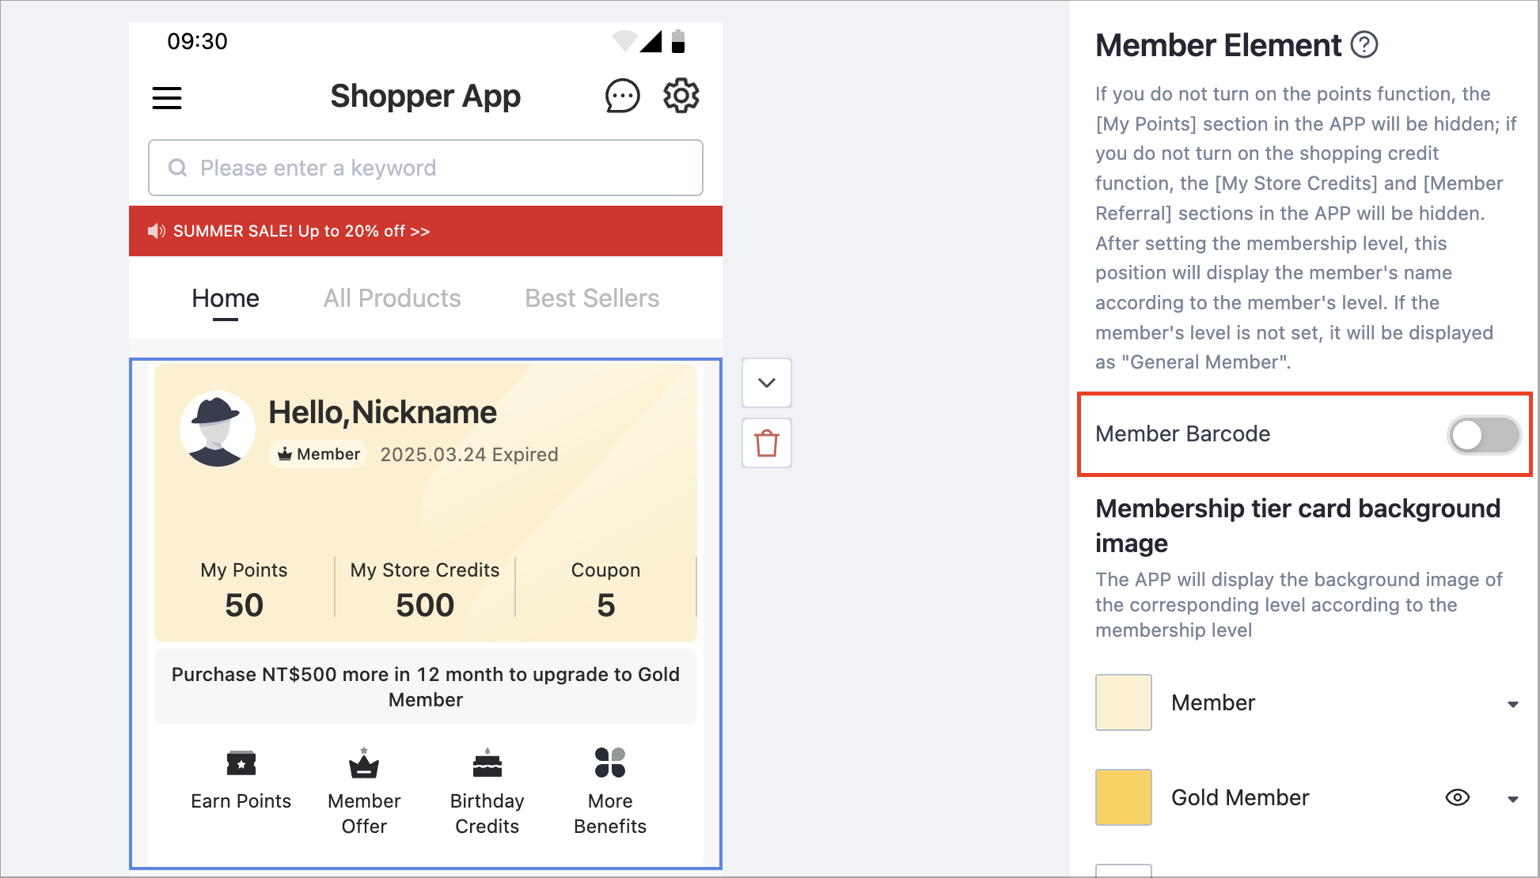Open the settings gear icon in header
This screenshot has height=878, width=1540.
point(681,97)
